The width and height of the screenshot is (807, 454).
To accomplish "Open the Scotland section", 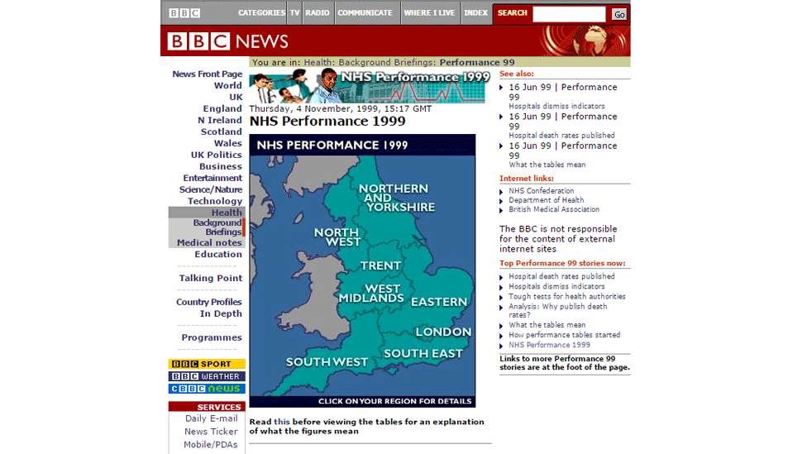I will point(222,131).
